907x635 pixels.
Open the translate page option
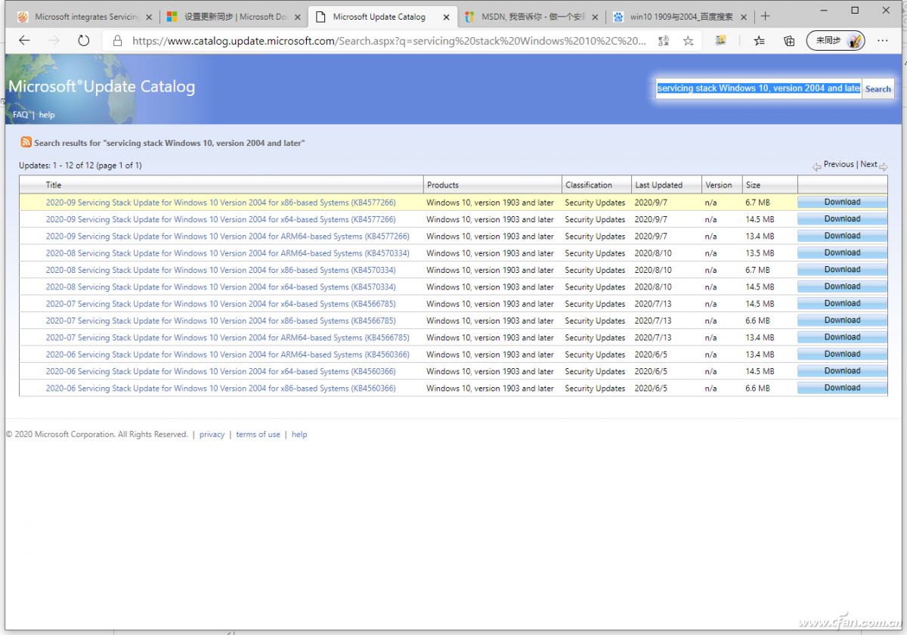click(663, 41)
